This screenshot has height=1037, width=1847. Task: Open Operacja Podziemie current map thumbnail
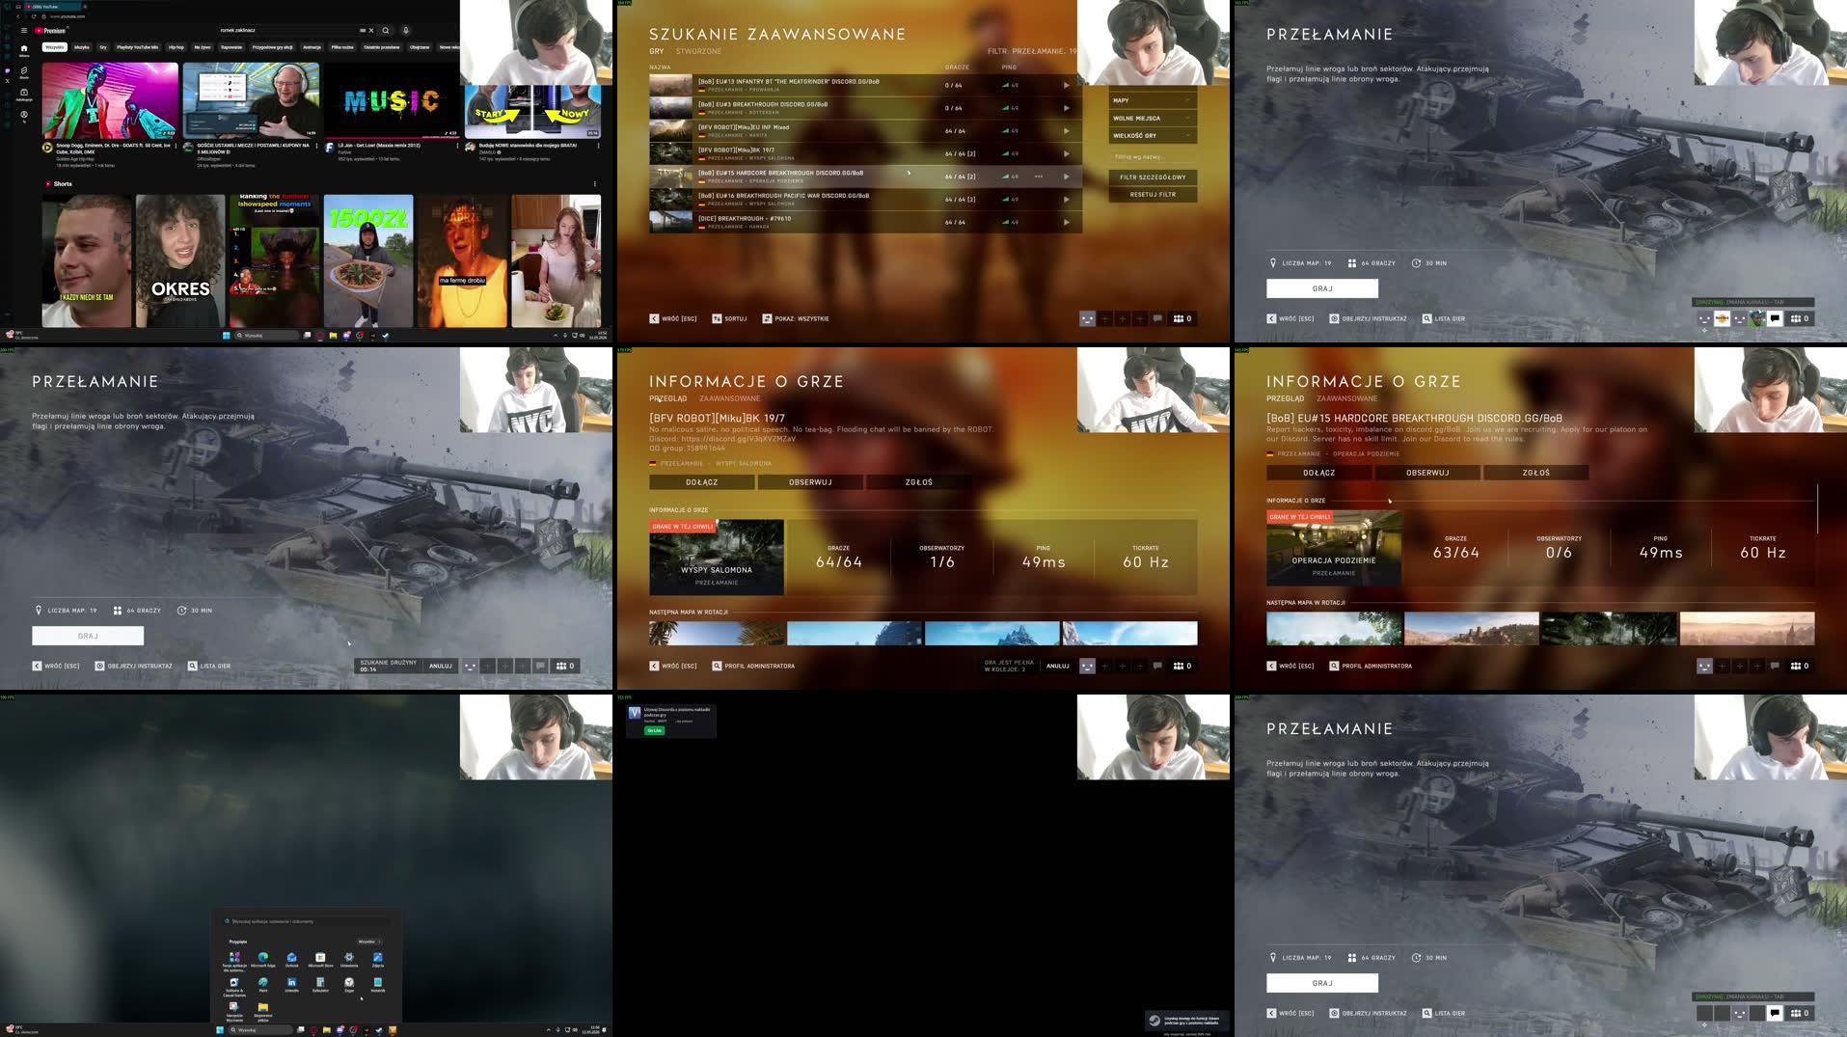pyautogui.click(x=1334, y=548)
